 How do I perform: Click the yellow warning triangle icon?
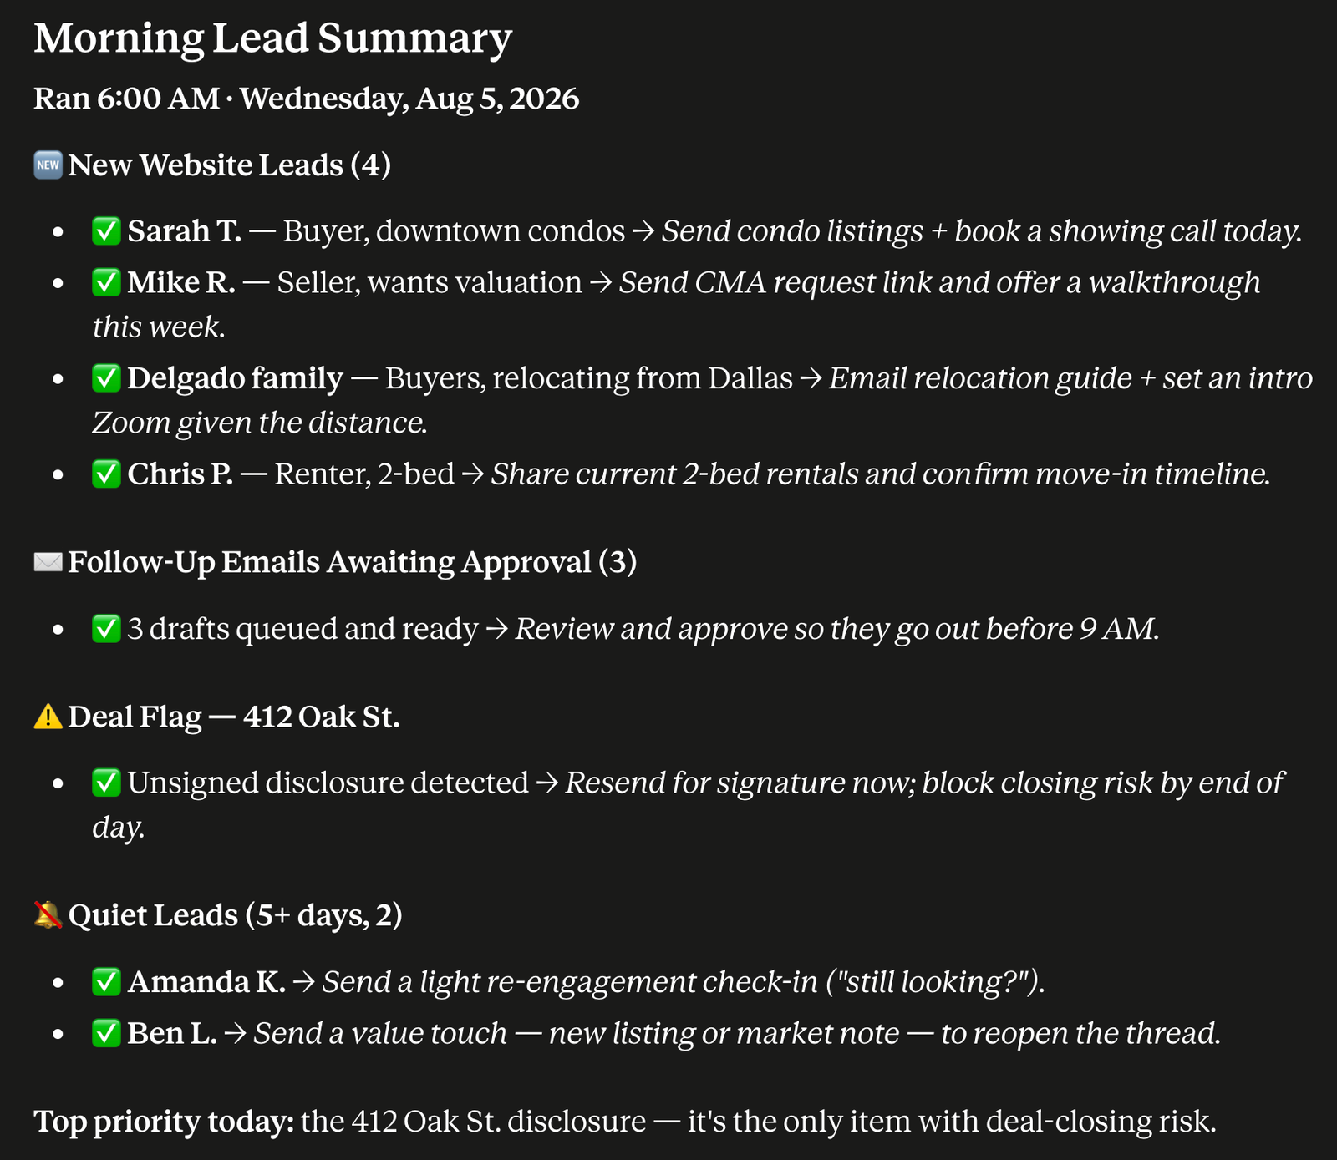point(48,717)
